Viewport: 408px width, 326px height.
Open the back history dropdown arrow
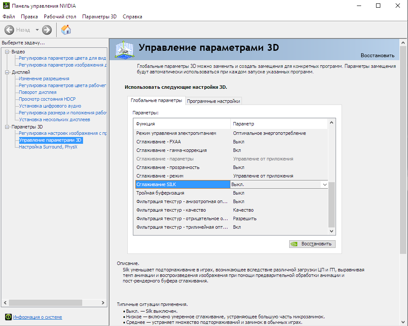tap(37, 30)
